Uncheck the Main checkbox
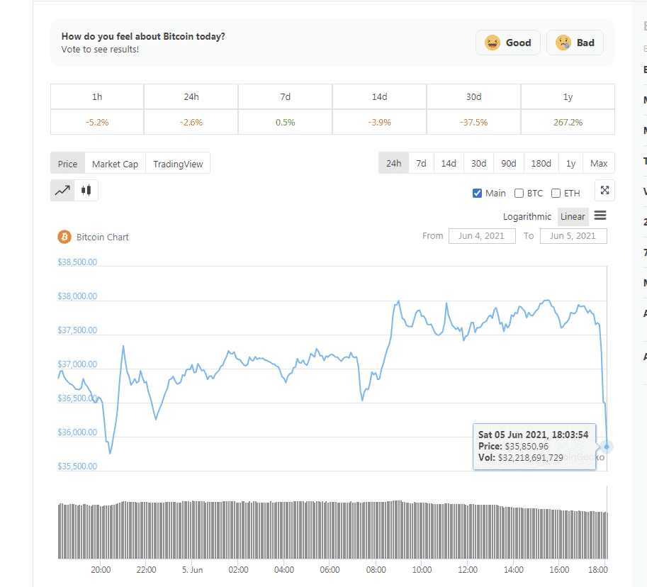The height and width of the screenshot is (587, 647). coord(478,193)
